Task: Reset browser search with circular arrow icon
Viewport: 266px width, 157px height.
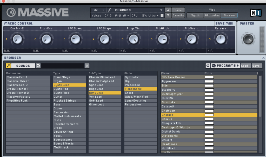Action: point(38,66)
